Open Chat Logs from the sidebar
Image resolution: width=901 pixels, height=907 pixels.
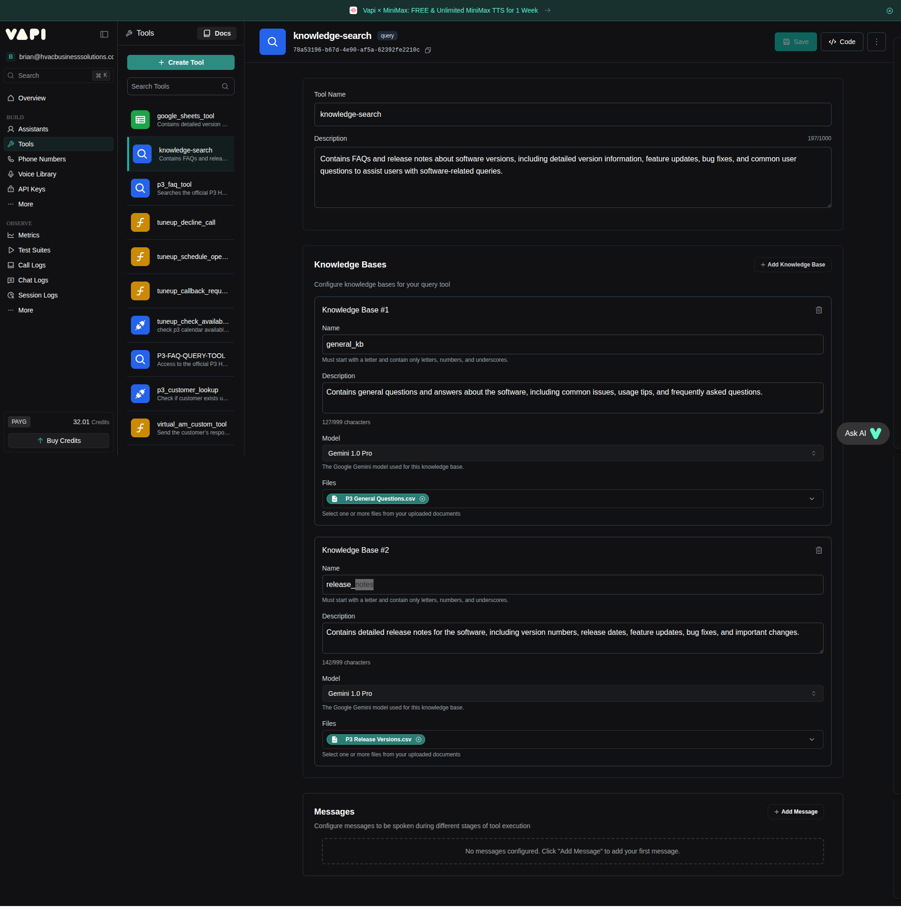click(33, 280)
